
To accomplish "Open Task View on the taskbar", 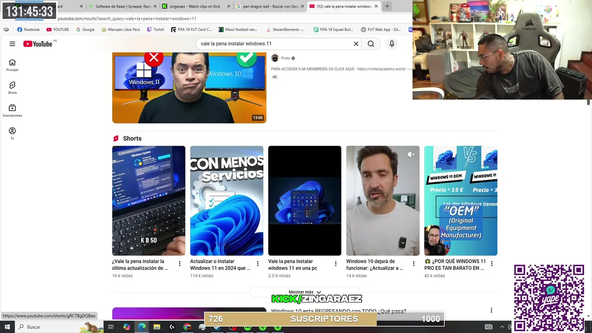I will (111, 327).
